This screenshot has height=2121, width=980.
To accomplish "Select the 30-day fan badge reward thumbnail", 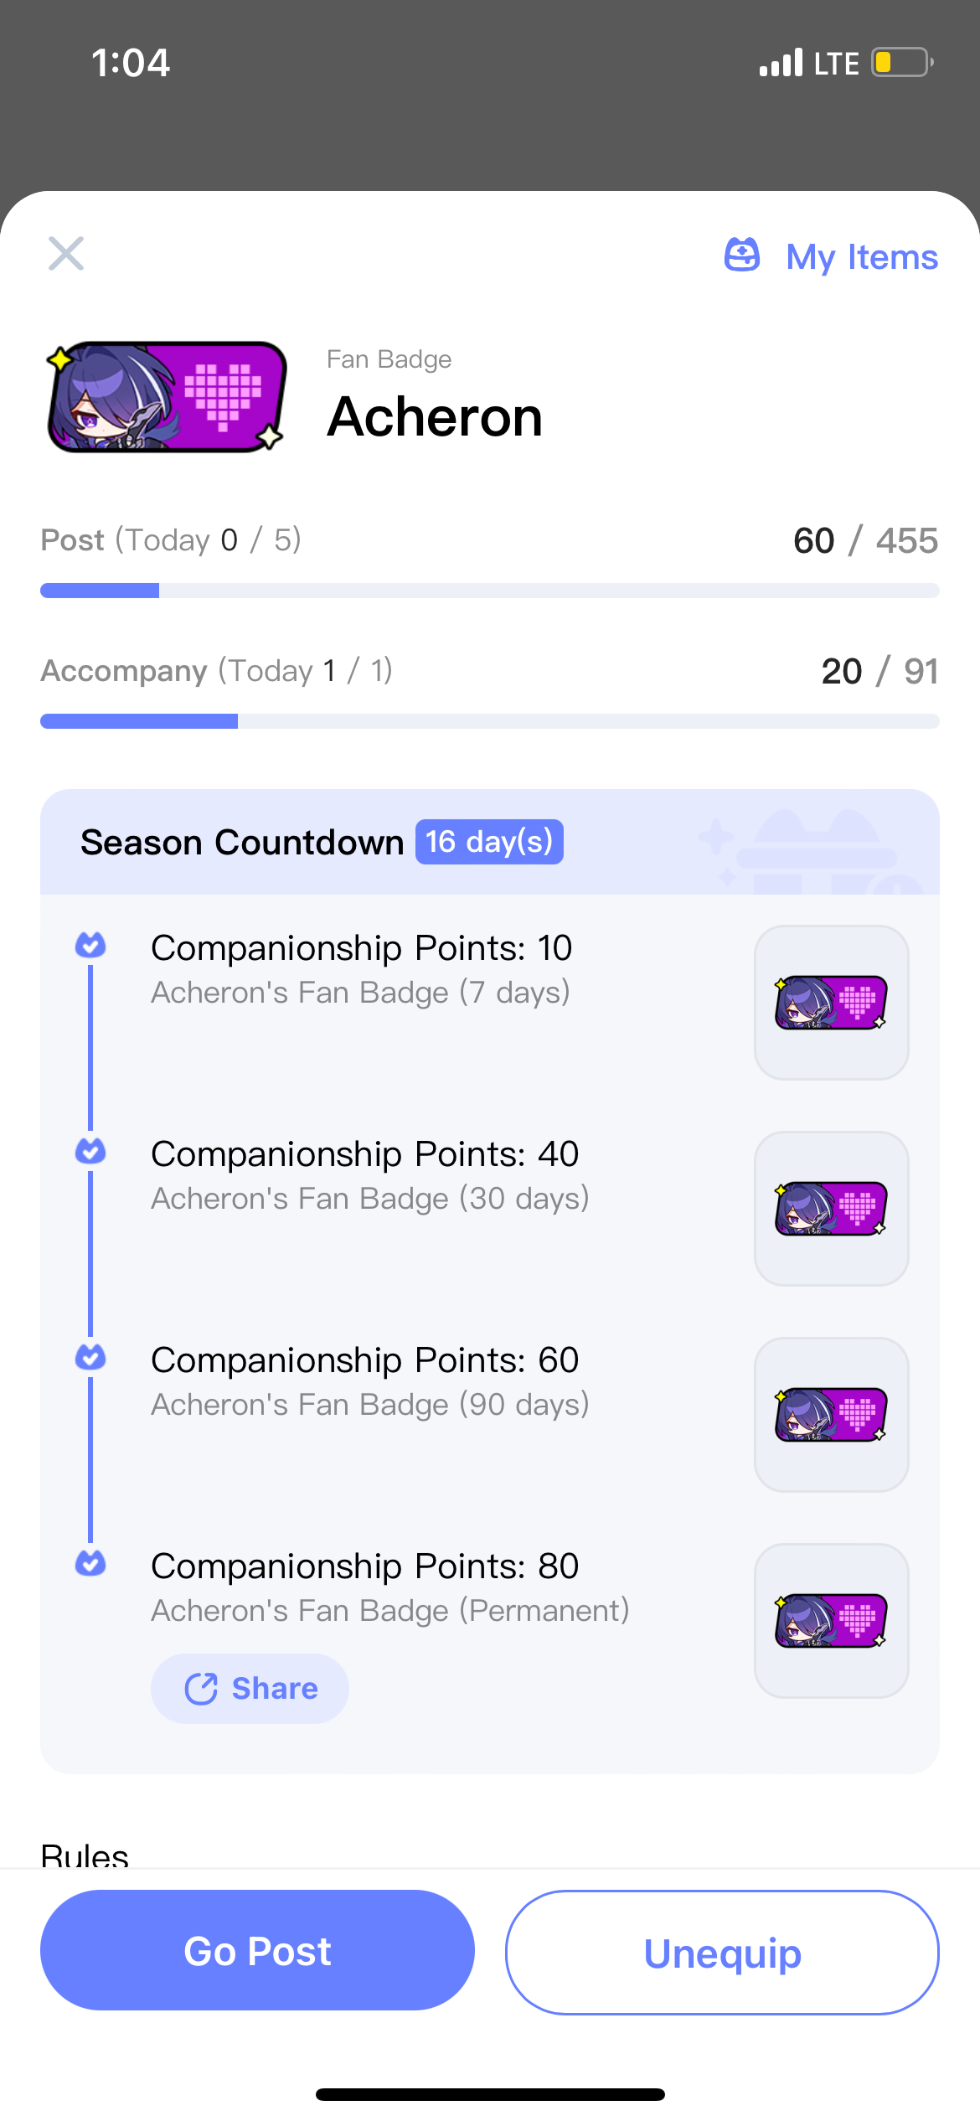I will click(830, 1207).
